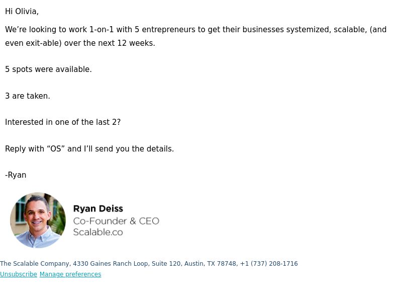This screenshot has height=302, width=402.
Task: Click the Suite 120 text in the footer
Action: tap(166, 264)
